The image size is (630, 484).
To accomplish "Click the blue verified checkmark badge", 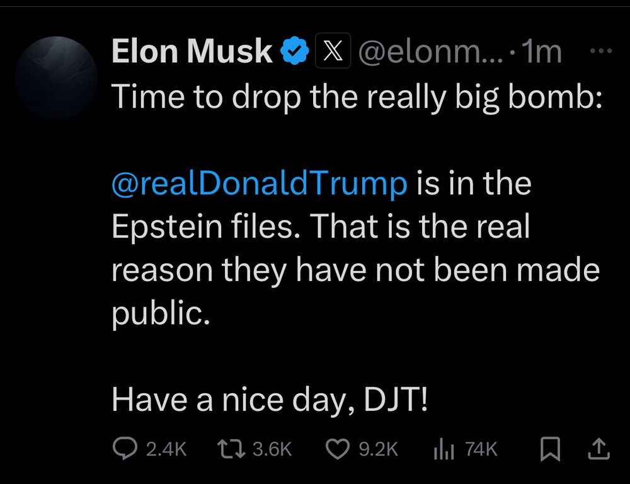I will [x=294, y=50].
